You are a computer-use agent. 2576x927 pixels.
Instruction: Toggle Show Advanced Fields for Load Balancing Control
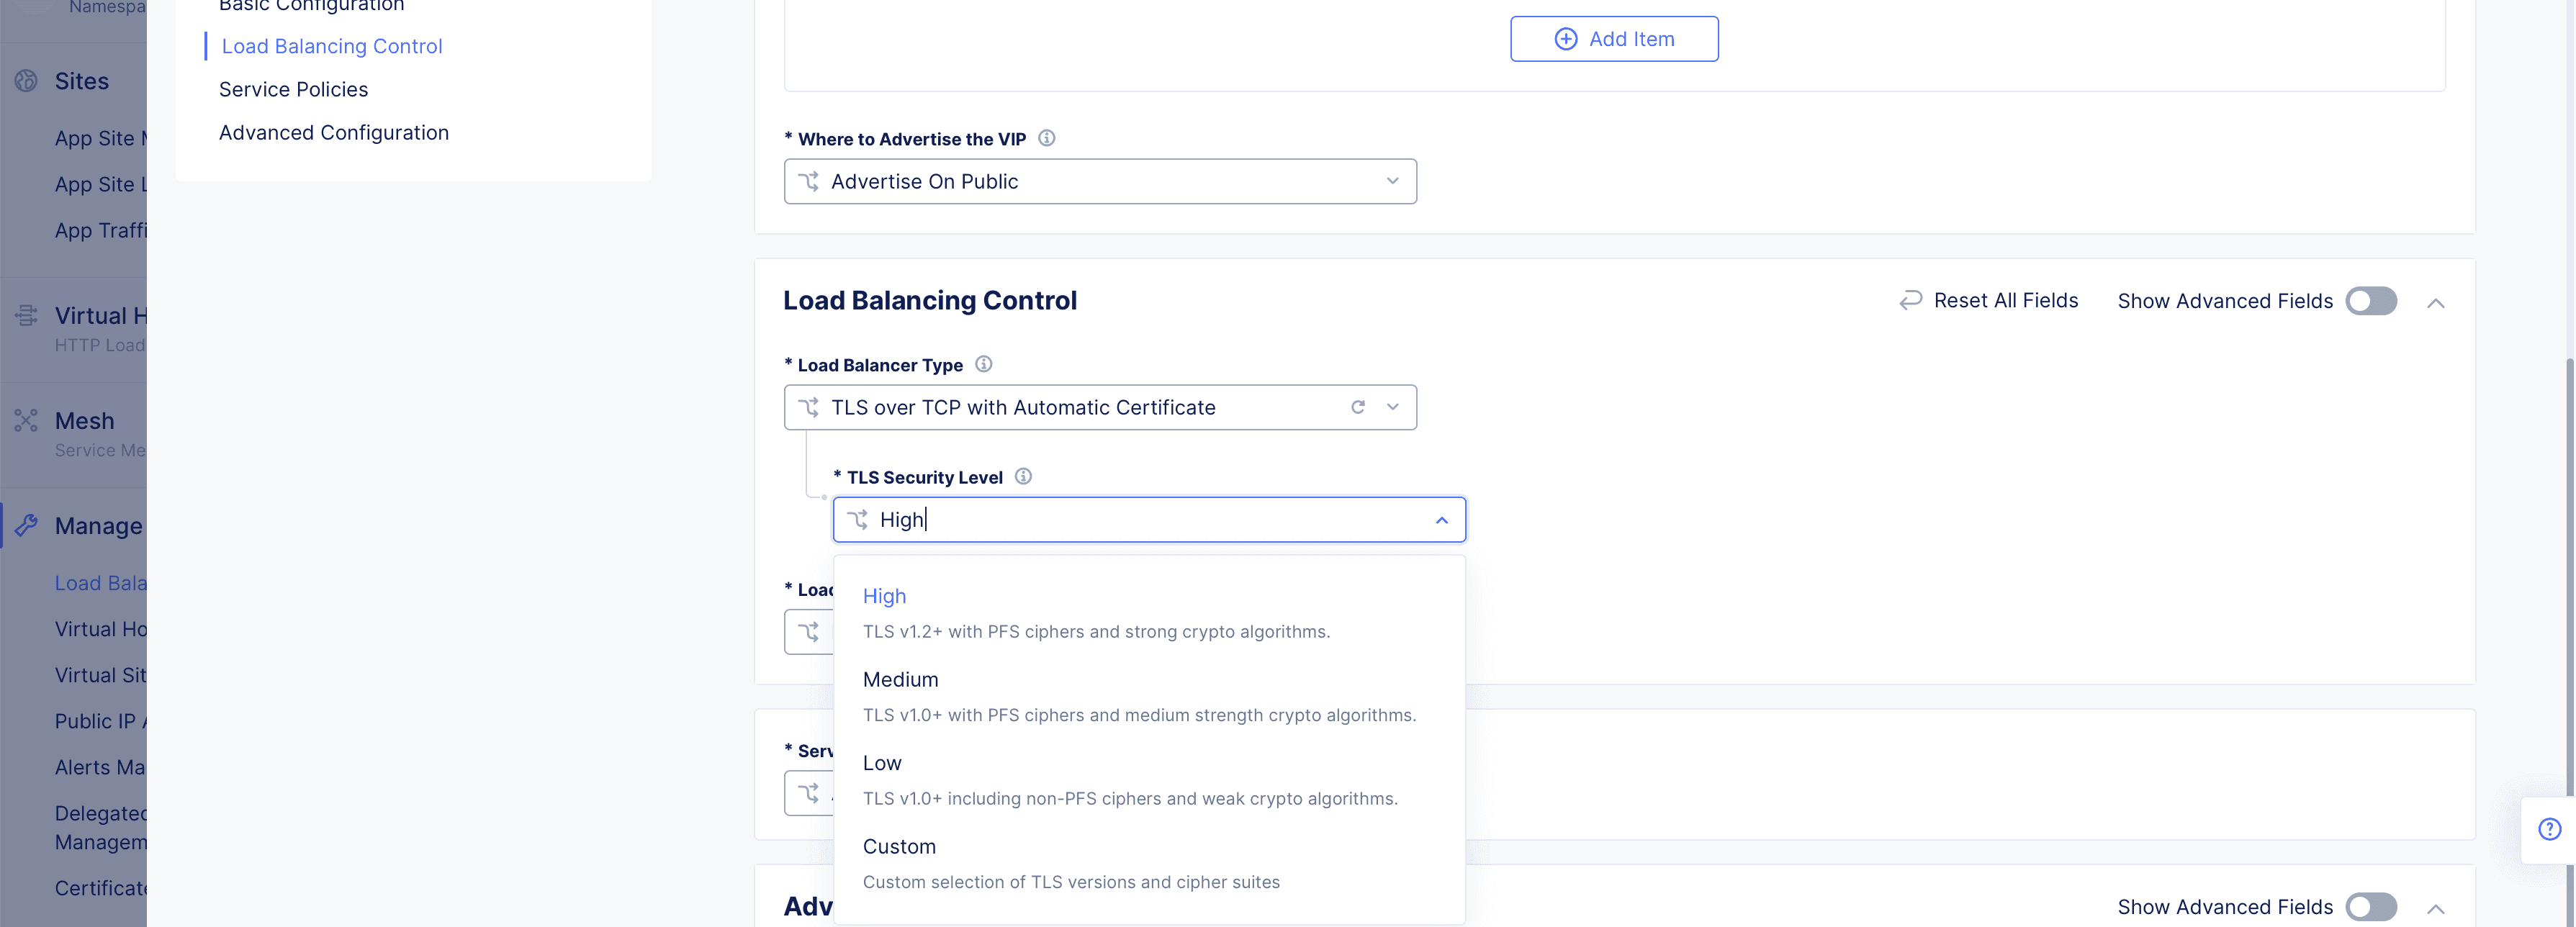pos(2370,301)
